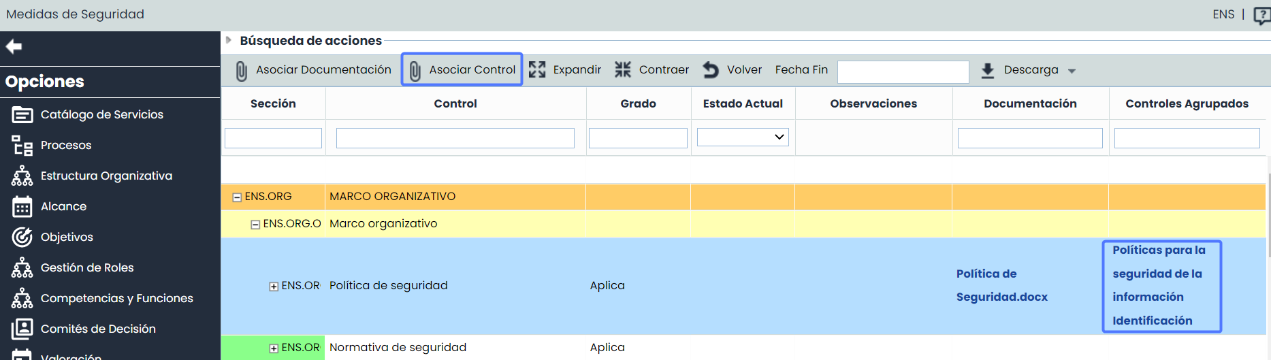Image resolution: width=1271 pixels, height=360 pixels.
Task: Expand the Búsqueda de acciones section
Action: point(229,40)
